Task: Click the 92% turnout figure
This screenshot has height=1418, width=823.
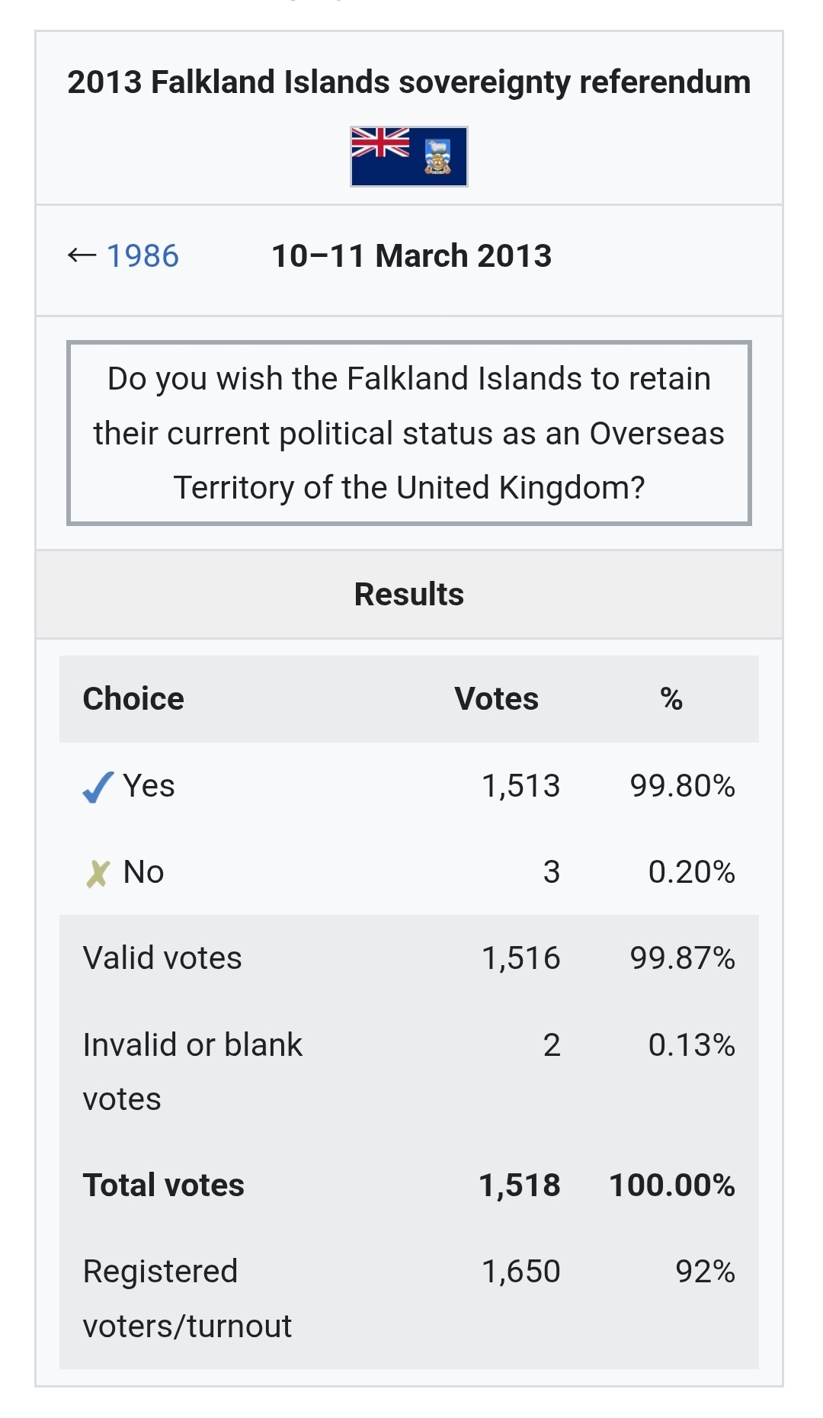Action: point(706,1272)
